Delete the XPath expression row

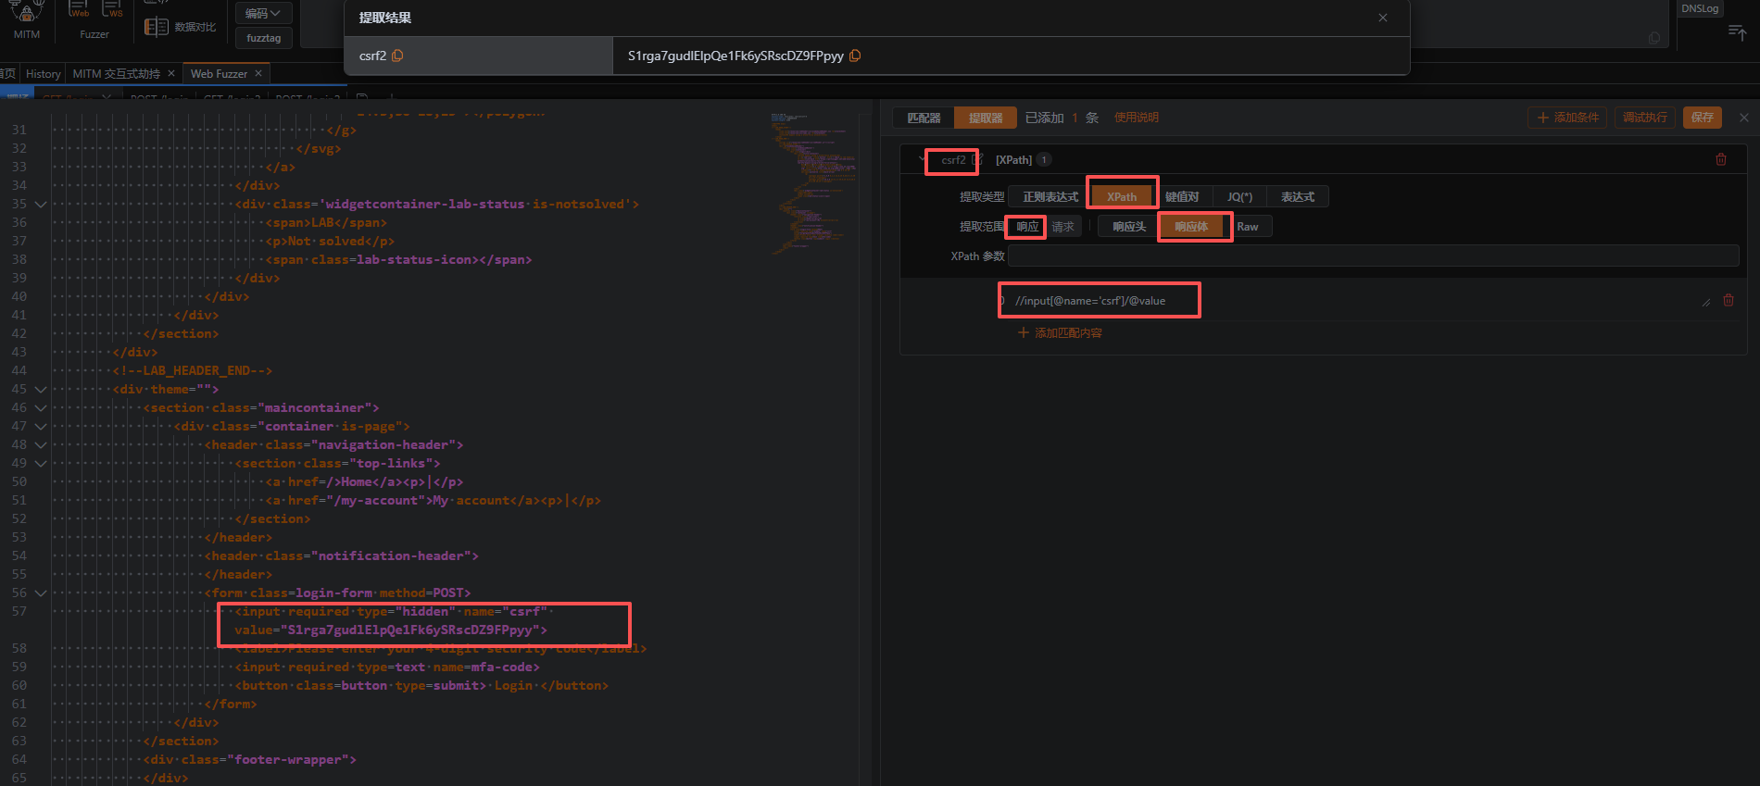pyautogui.click(x=1729, y=300)
